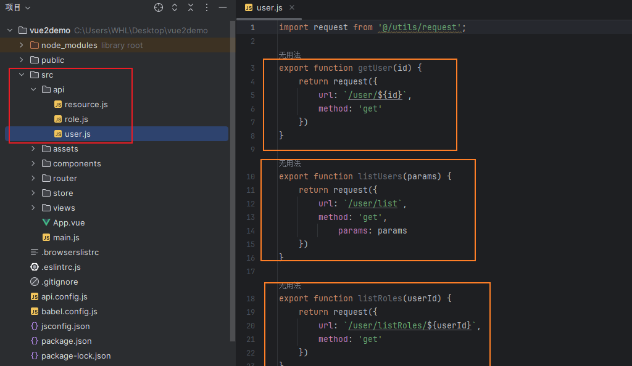The height and width of the screenshot is (366, 632).
Task: Click the 无用法 hint above listRoles
Action: click(x=289, y=285)
